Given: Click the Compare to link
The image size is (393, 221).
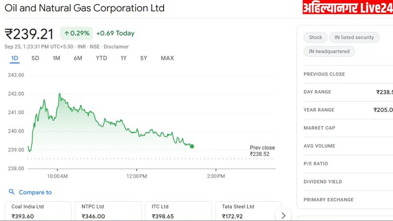Looking at the screenshot, I should 35,192.
